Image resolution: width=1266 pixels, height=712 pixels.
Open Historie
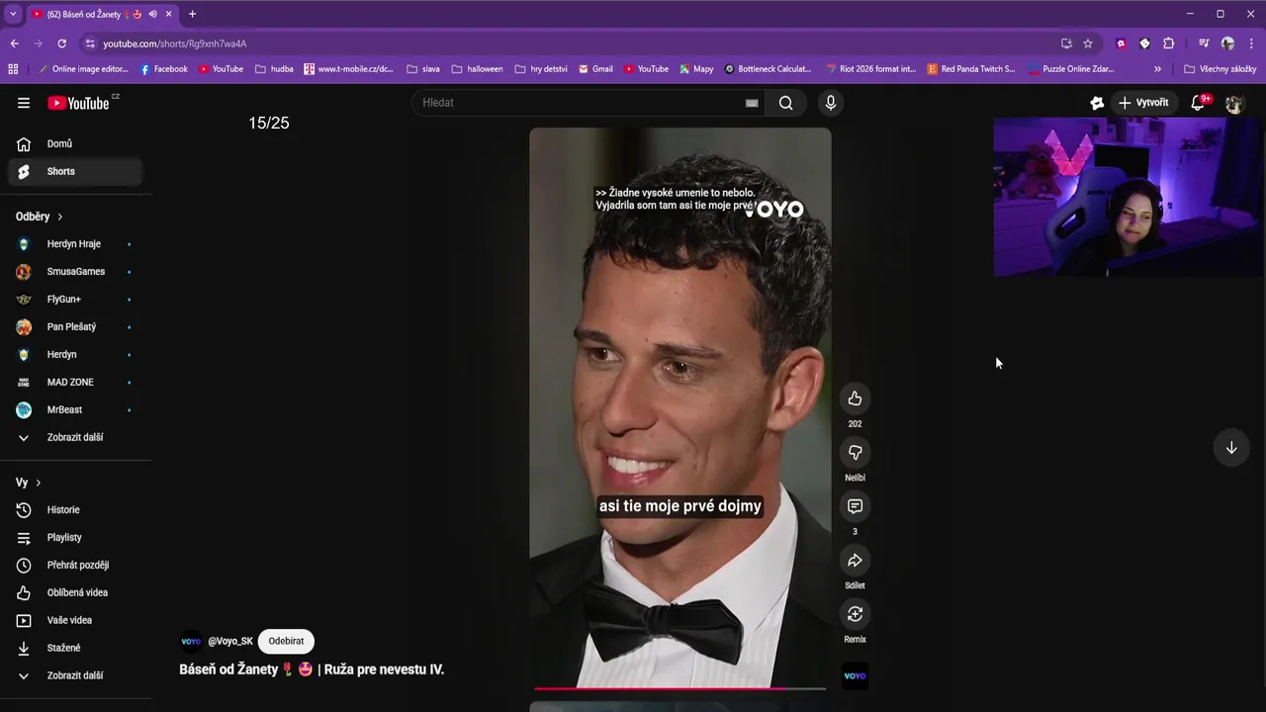[x=75, y=510]
